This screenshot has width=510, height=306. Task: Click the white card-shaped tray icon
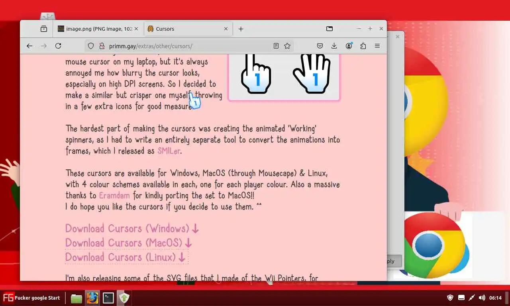pyautogui.click(x=461, y=298)
